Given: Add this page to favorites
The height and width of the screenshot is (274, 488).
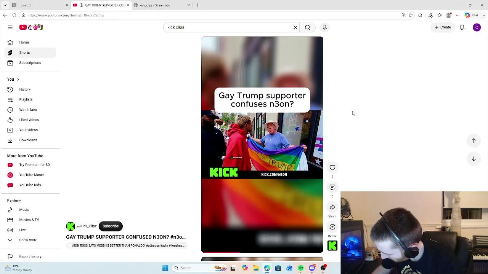Looking at the screenshot, I should point(411,15).
